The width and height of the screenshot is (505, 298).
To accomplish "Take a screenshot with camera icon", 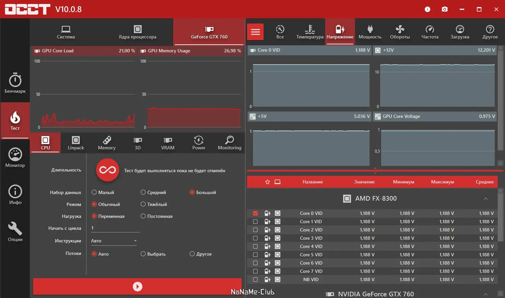I will pyautogui.click(x=445, y=9).
